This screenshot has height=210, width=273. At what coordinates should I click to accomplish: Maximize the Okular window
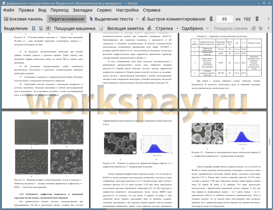coord(264,3)
